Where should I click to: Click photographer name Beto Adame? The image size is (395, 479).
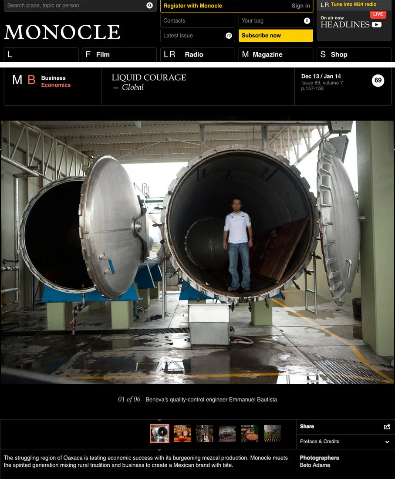(315, 465)
